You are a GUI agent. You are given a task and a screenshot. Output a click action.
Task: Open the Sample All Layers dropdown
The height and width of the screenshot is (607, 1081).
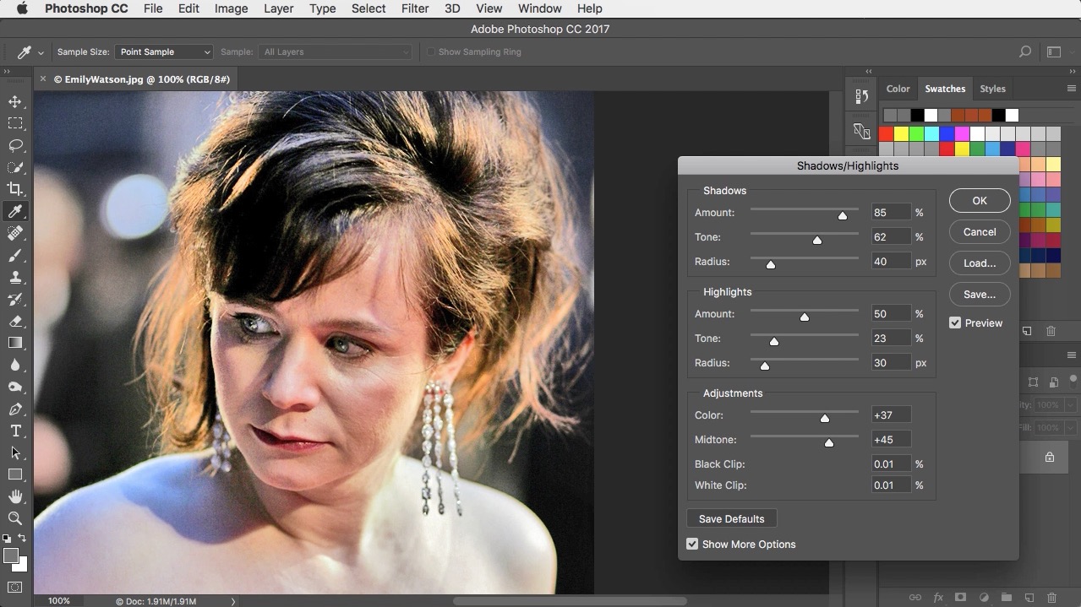coord(335,51)
